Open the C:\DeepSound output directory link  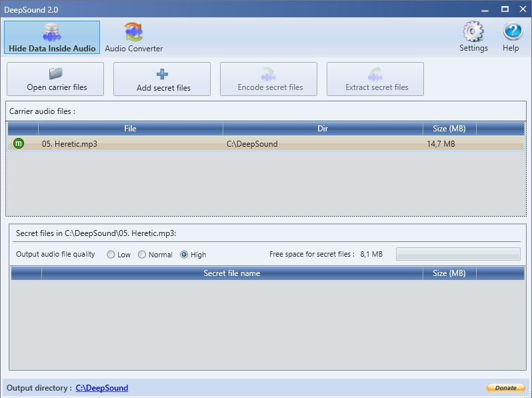coord(102,388)
